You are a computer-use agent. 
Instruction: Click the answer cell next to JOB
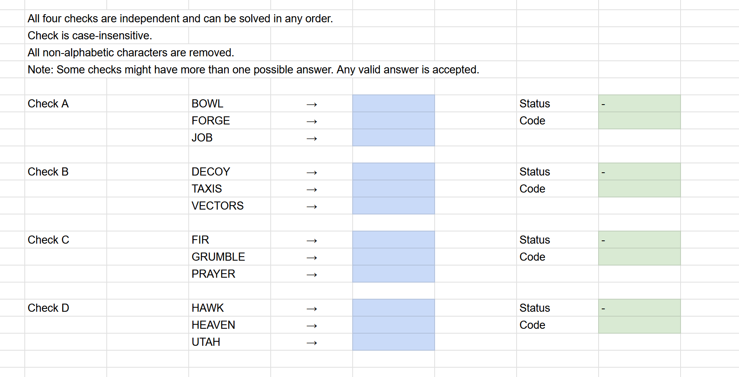coord(393,138)
